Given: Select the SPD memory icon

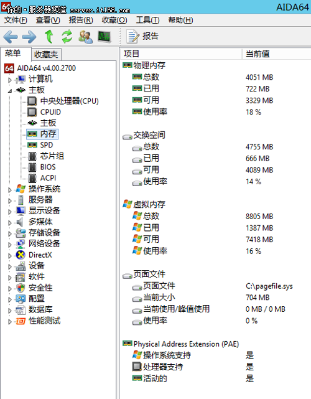Looking at the screenshot, I should pyautogui.click(x=32, y=145).
